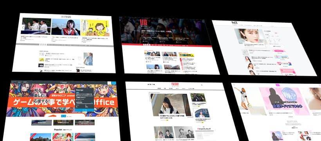Click the social icons left of FRIDAY logo
The width and height of the screenshot is (321, 141).
tap(151, 84)
